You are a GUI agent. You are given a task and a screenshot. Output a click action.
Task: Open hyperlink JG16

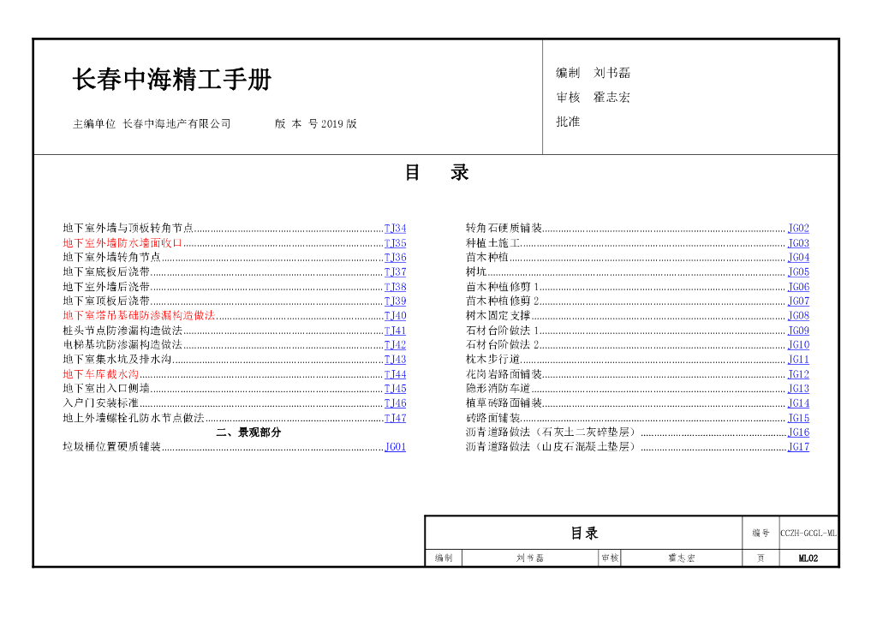[x=798, y=432]
